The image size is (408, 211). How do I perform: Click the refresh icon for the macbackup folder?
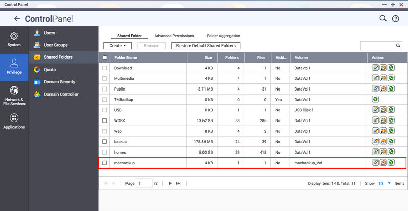(x=391, y=163)
